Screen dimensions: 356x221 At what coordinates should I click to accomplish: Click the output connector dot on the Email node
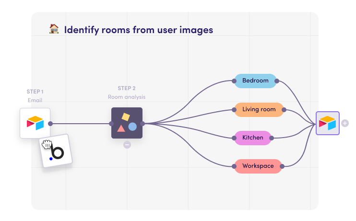50,124
